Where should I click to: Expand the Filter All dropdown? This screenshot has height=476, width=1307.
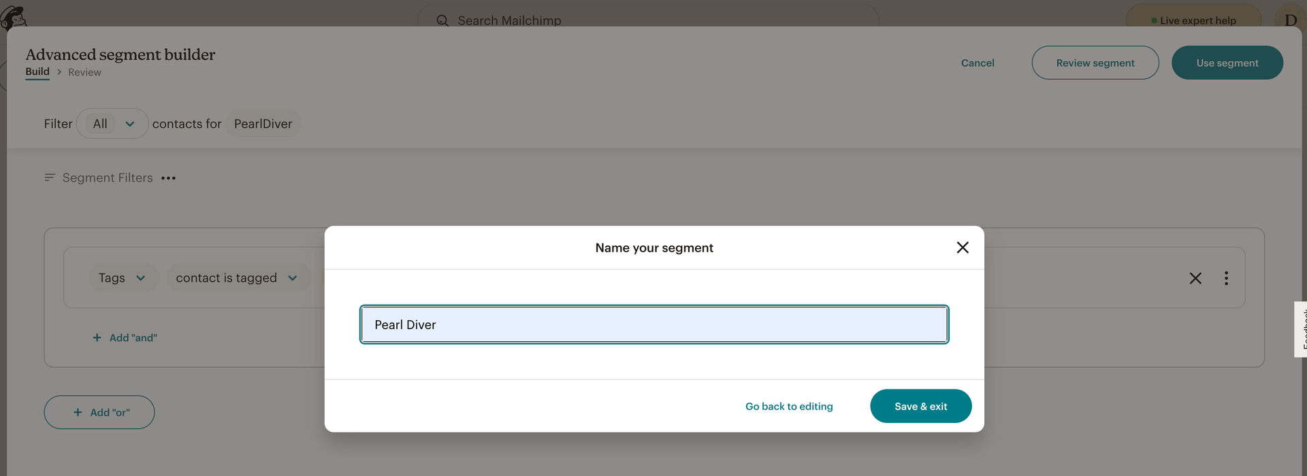click(x=112, y=124)
